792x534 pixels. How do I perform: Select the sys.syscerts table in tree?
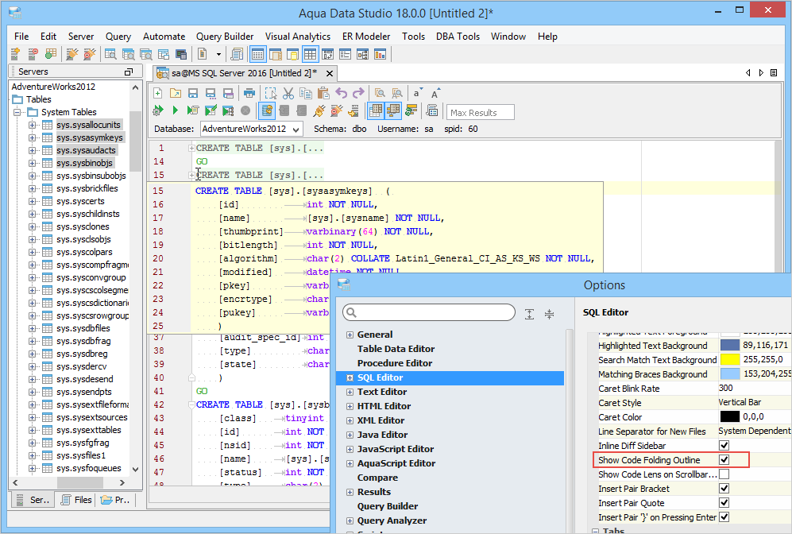click(80, 201)
